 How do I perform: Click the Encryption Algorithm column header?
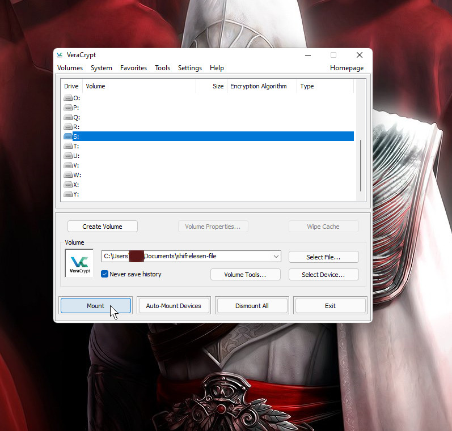262,86
